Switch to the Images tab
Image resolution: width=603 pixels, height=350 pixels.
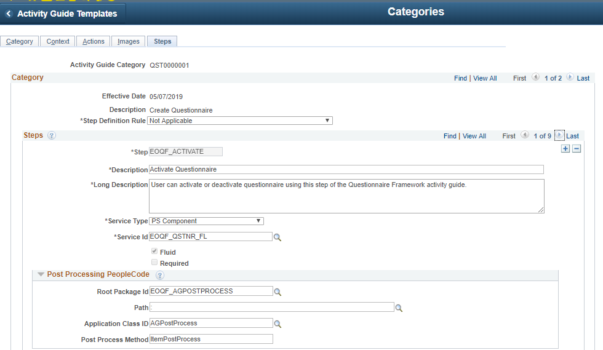click(129, 41)
